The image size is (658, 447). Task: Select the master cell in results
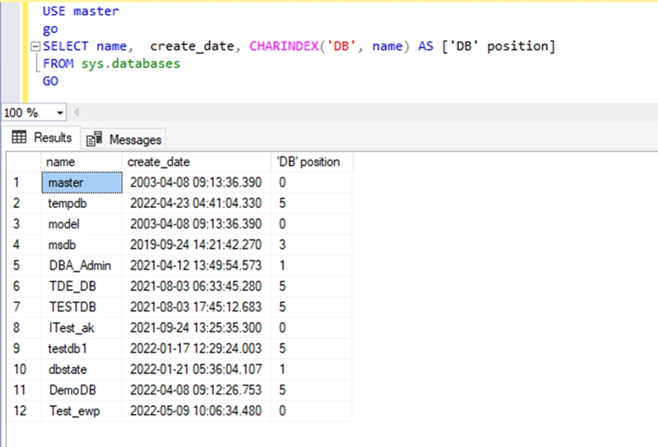click(x=81, y=182)
